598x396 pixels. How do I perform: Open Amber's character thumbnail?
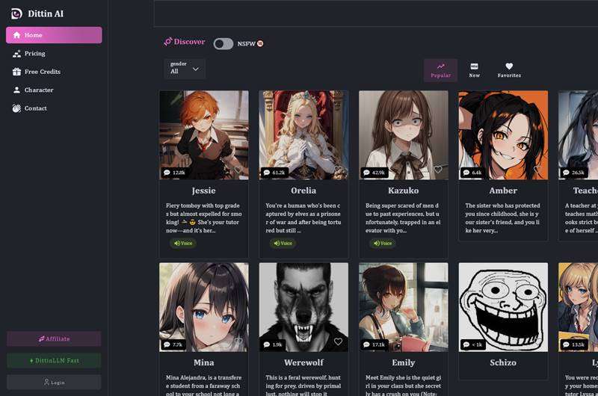click(503, 135)
